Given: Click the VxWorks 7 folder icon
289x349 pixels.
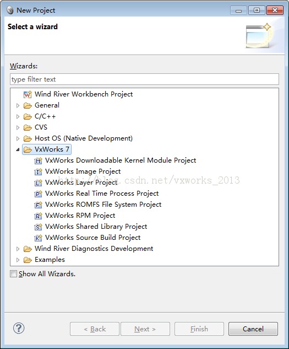Looking at the screenshot, I should tap(28, 149).
